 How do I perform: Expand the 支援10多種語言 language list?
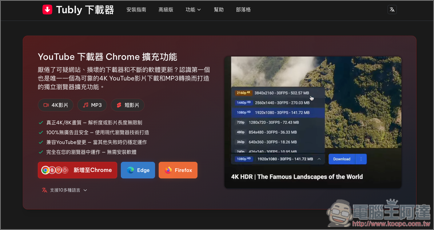tap(65, 190)
